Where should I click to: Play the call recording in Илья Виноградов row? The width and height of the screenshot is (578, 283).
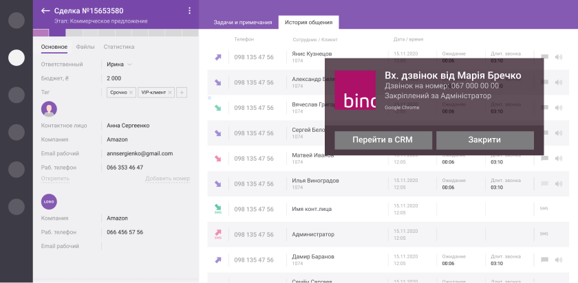point(559,183)
